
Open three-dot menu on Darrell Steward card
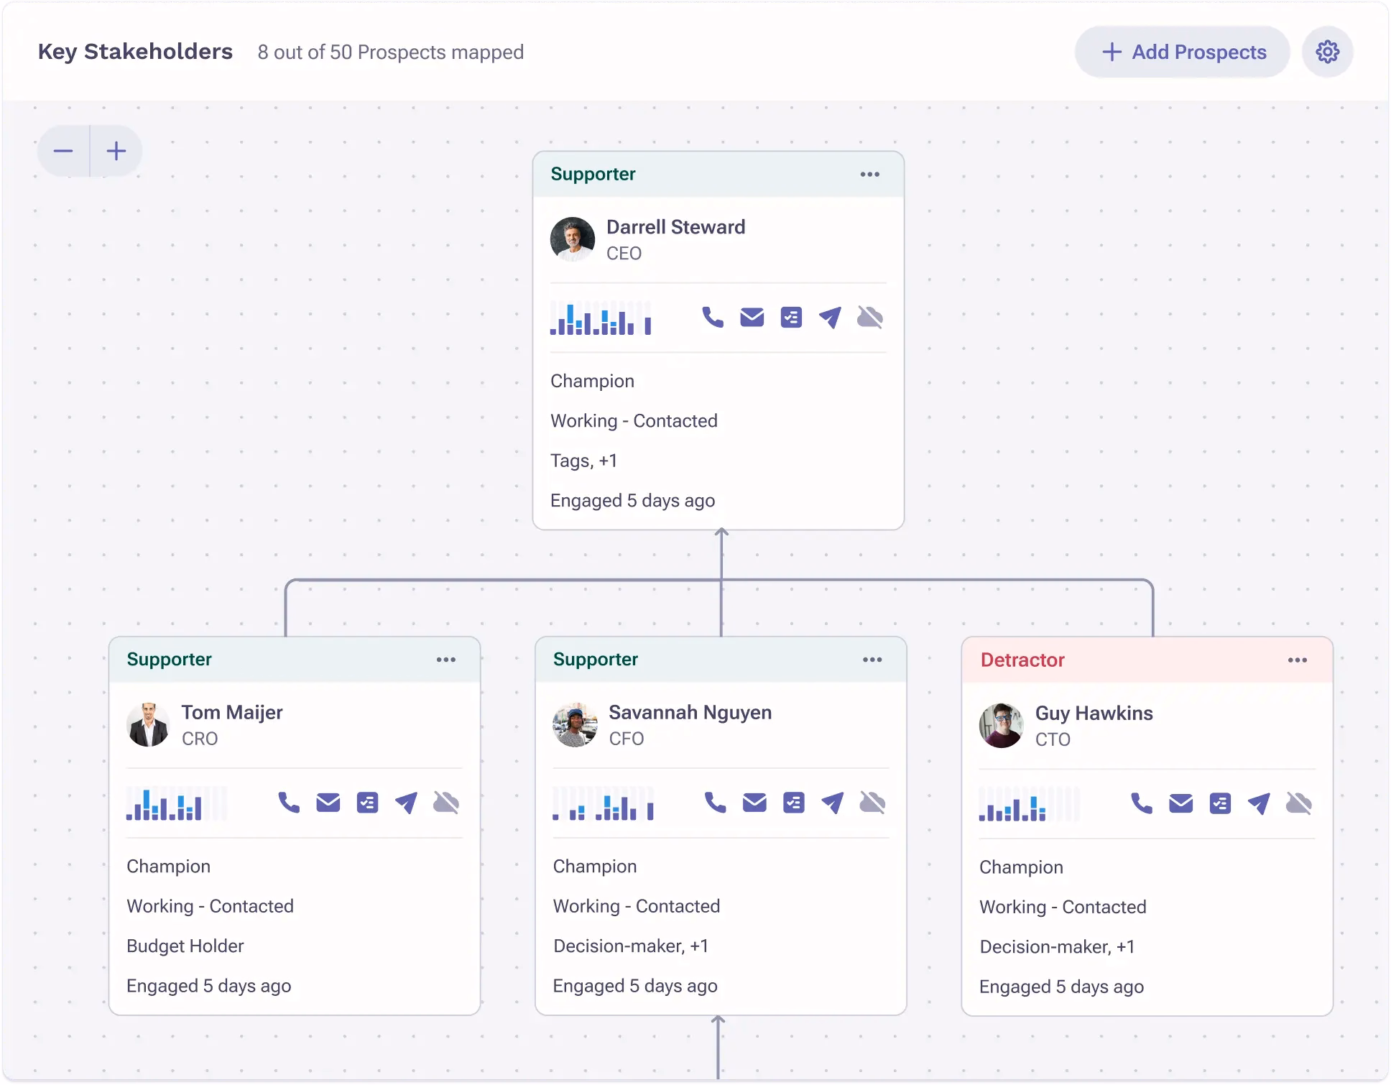pyautogui.click(x=869, y=175)
